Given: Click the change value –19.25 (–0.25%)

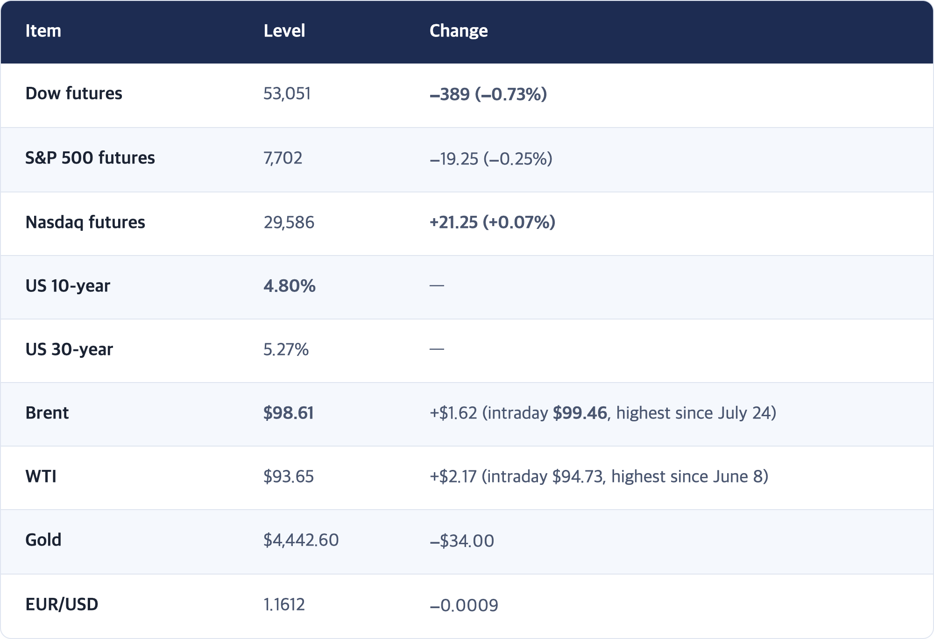Looking at the screenshot, I should point(491,159).
